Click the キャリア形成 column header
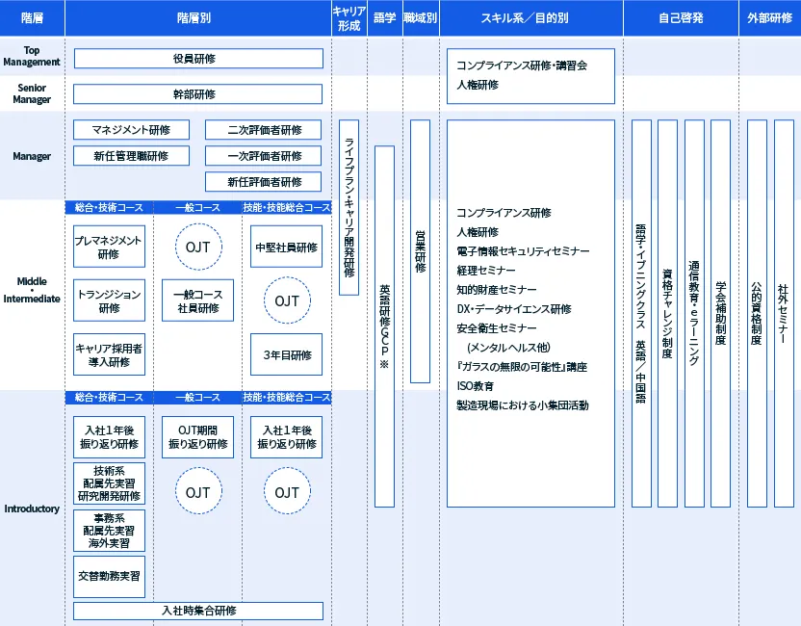 (349, 18)
